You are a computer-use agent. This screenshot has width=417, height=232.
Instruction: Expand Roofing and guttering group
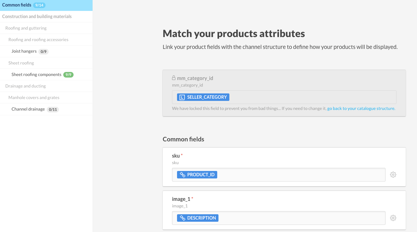26,28
